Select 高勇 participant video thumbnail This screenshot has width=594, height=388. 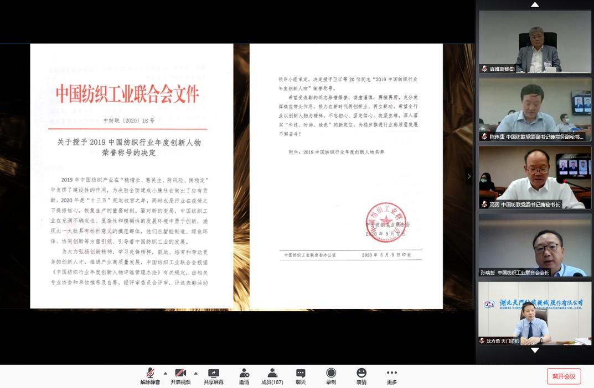tap(535, 177)
